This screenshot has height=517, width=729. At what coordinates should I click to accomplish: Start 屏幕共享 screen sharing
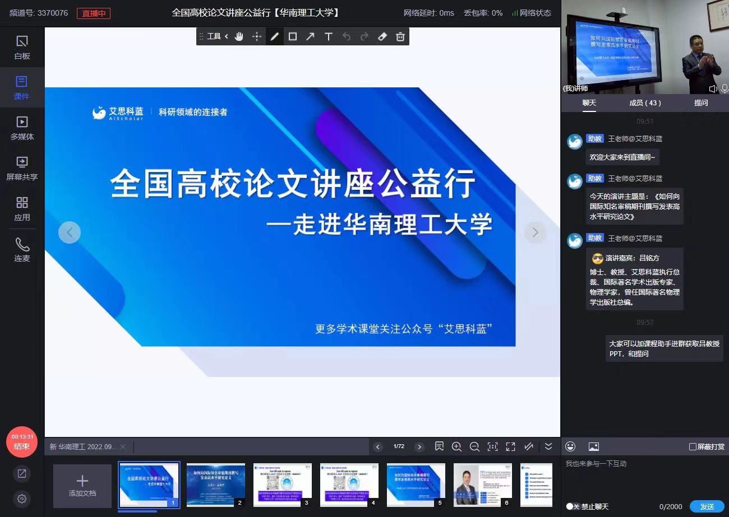(22, 169)
